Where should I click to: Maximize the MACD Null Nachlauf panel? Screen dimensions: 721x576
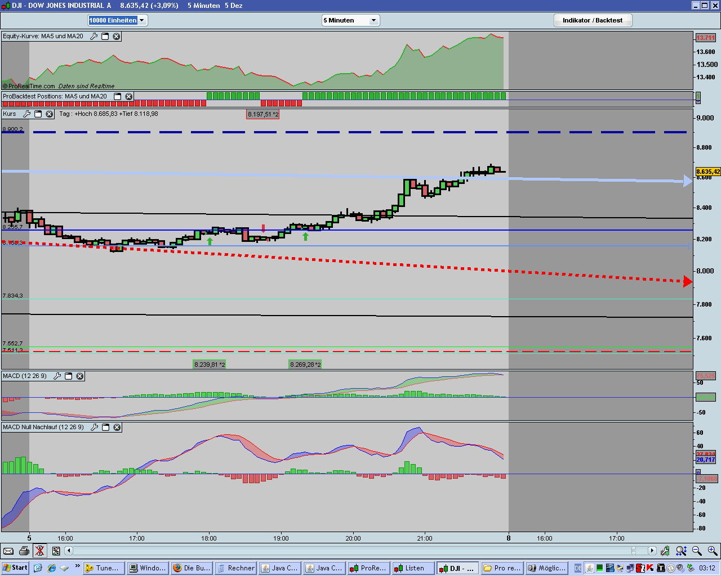tap(106, 427)
